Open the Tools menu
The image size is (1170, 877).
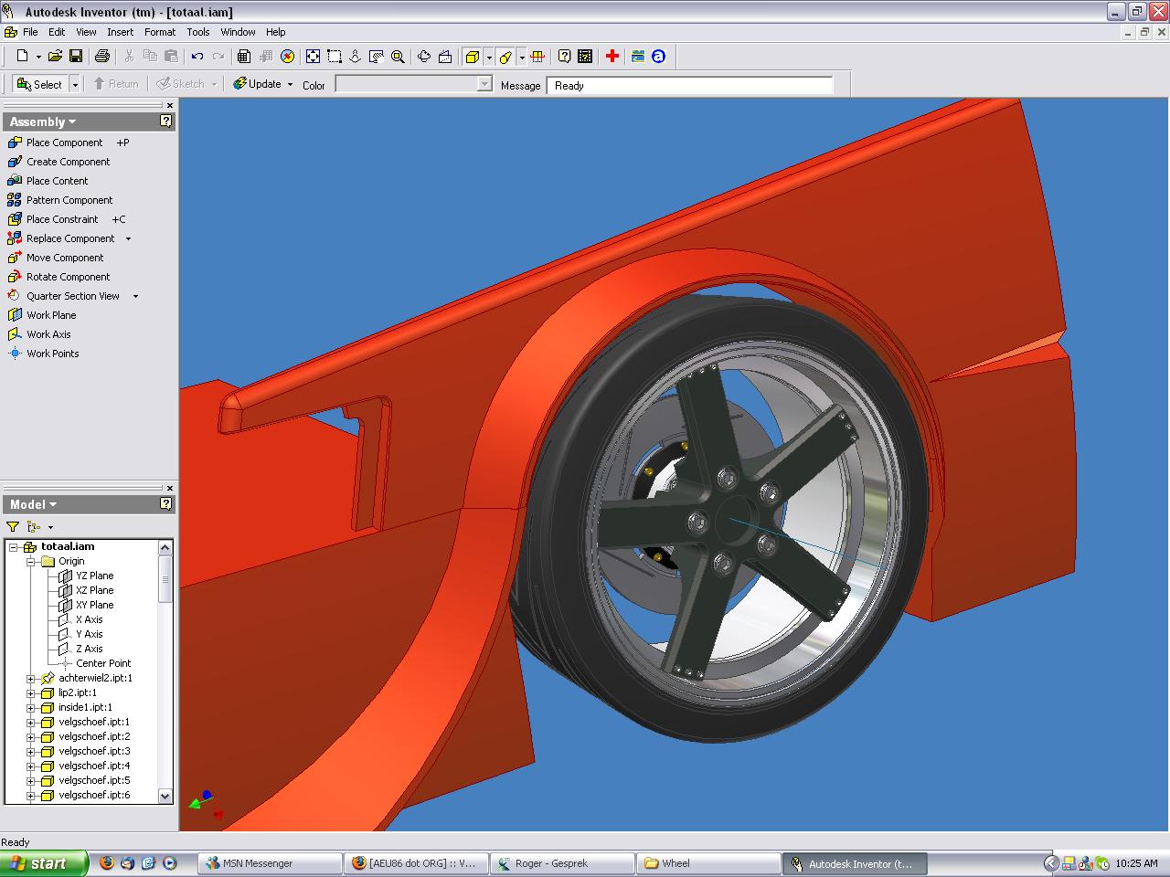(x=197, y=32)
